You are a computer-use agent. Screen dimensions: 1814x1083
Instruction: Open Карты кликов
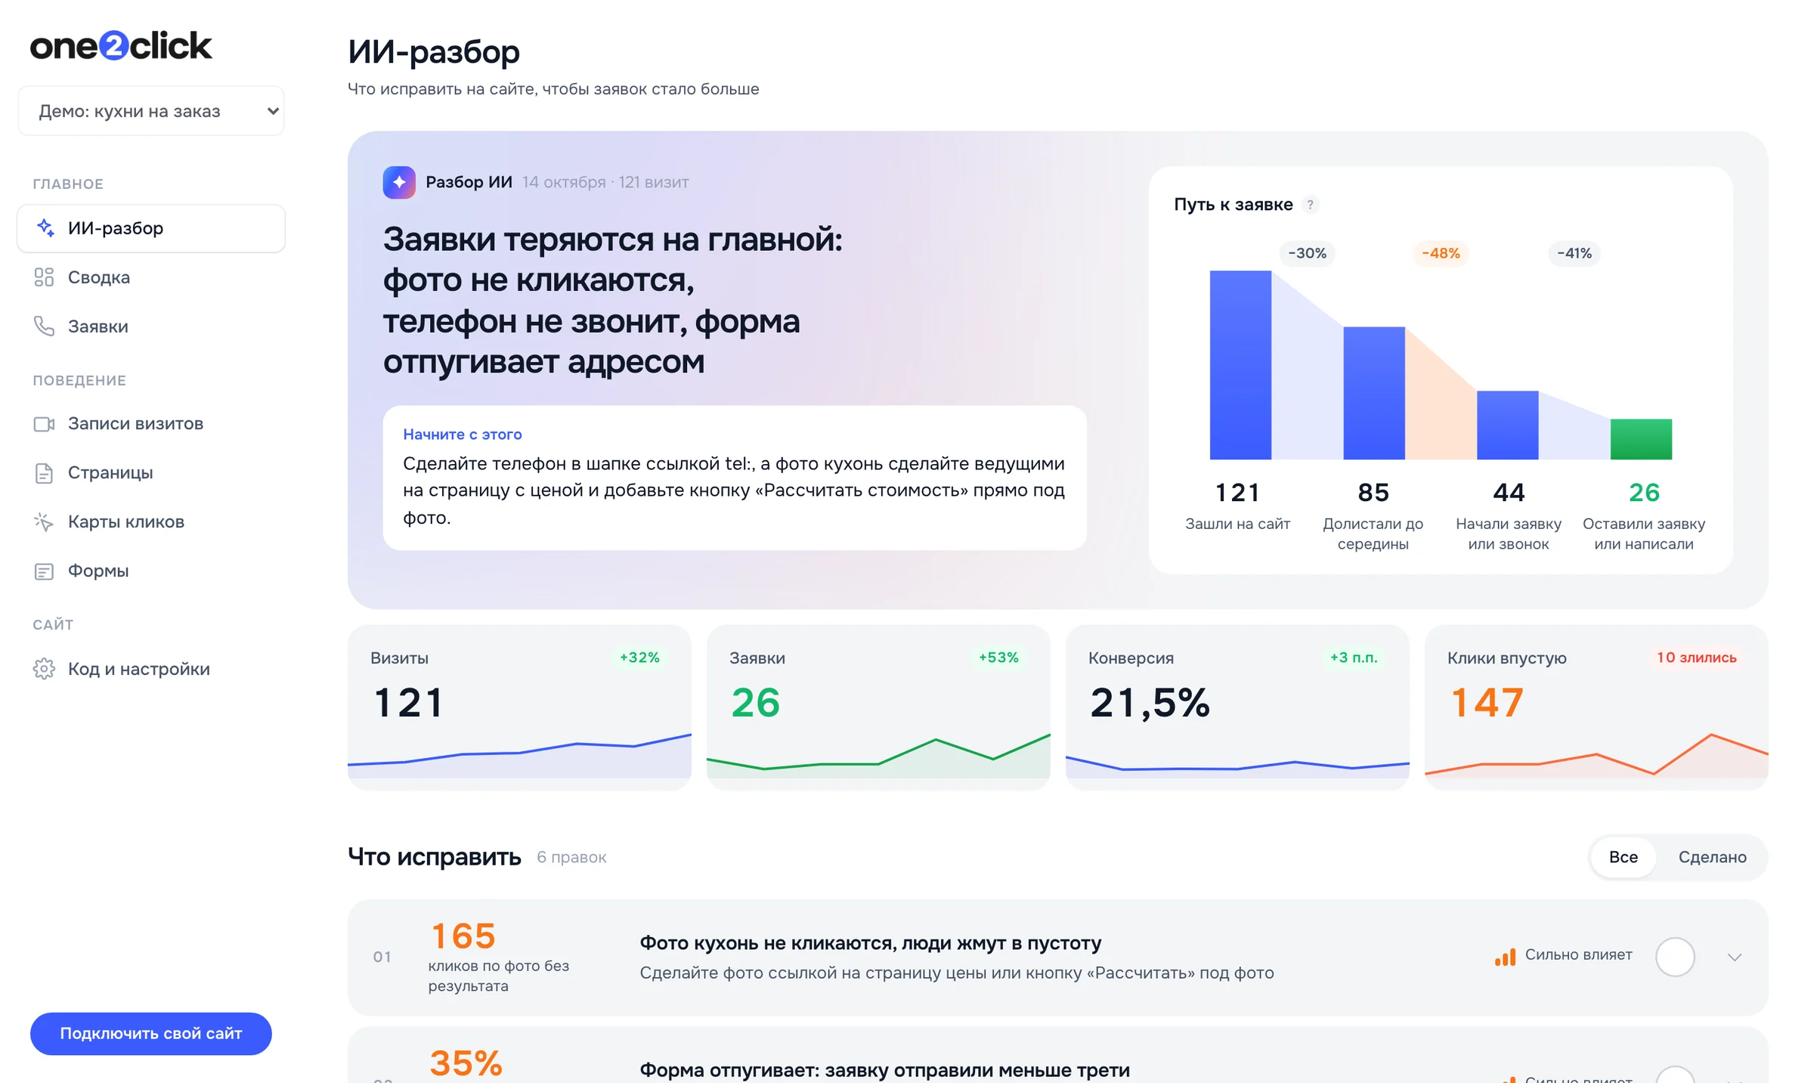(x=151, y=522)
